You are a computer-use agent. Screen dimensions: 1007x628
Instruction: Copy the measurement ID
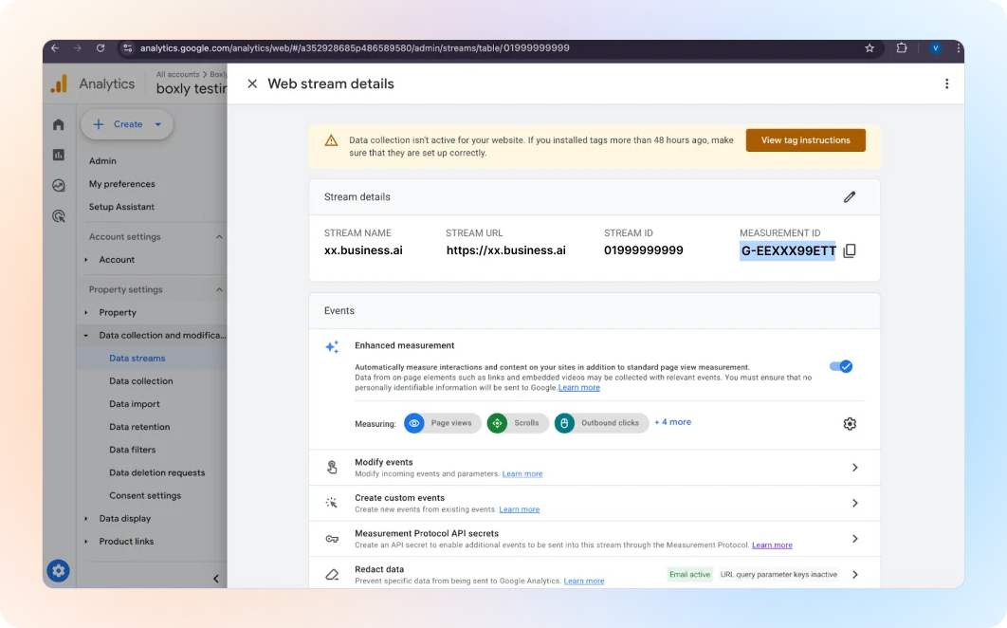850,251
